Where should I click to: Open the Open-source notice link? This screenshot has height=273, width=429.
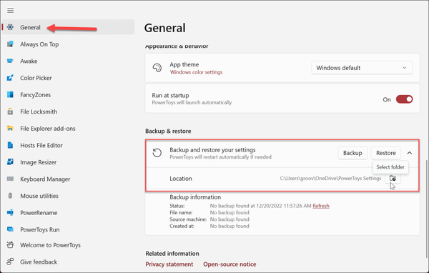click(x=230, y=264)
